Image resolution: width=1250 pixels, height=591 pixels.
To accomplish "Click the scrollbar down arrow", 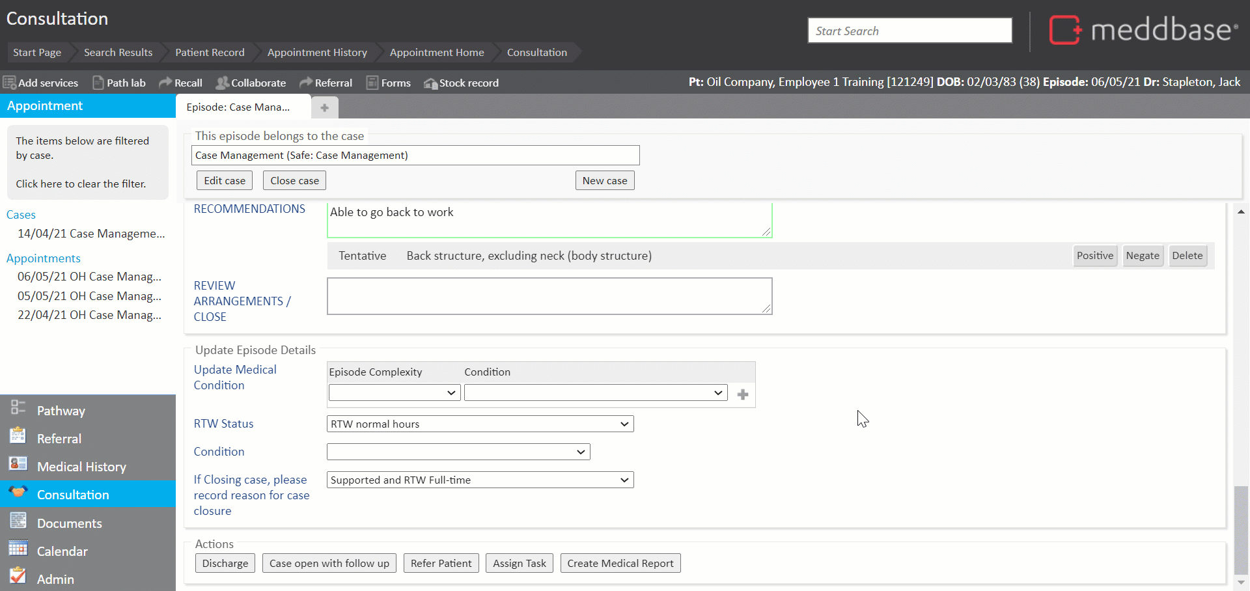I will coord(1241,583).
